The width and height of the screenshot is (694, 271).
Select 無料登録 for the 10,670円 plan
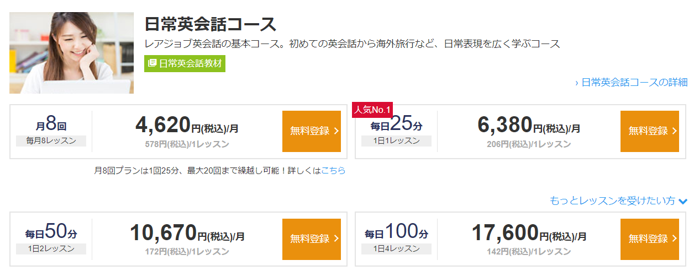click(311, 239)
